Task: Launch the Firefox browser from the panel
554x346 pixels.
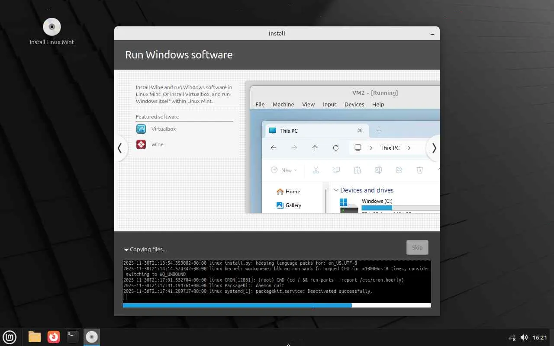Action: coord(54,337)
